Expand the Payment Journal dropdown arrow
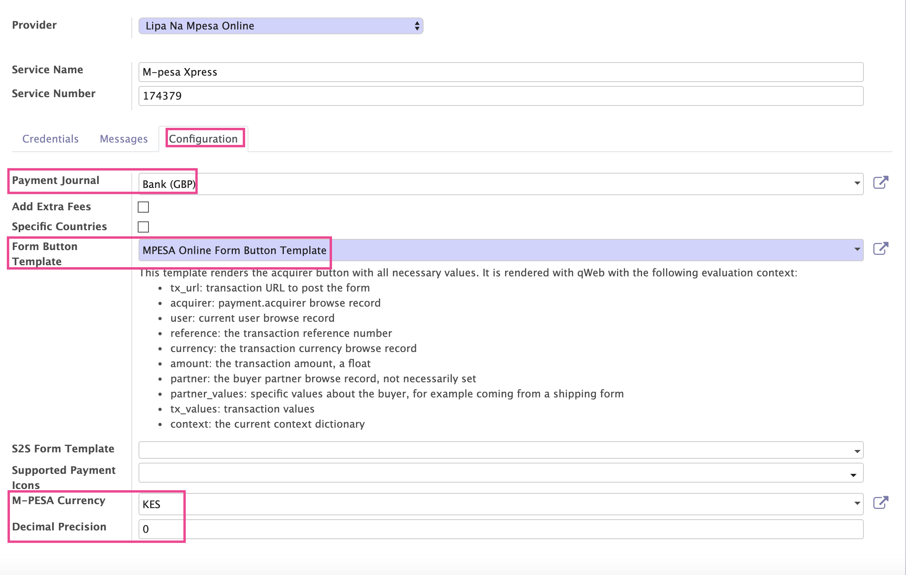This screenshot has height=575, width=906. 857,184
